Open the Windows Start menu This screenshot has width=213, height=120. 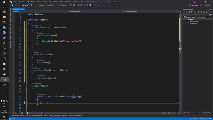click(x=4, y=2)
